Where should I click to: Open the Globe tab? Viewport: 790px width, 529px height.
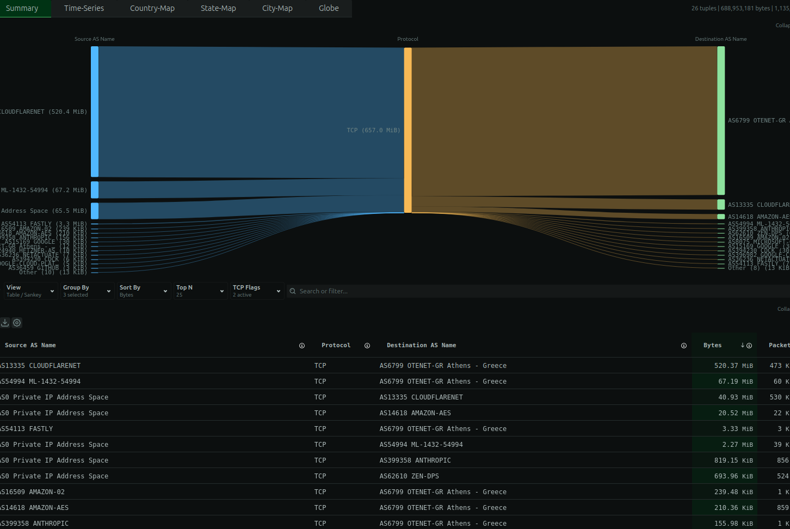(x=329, y=8)
